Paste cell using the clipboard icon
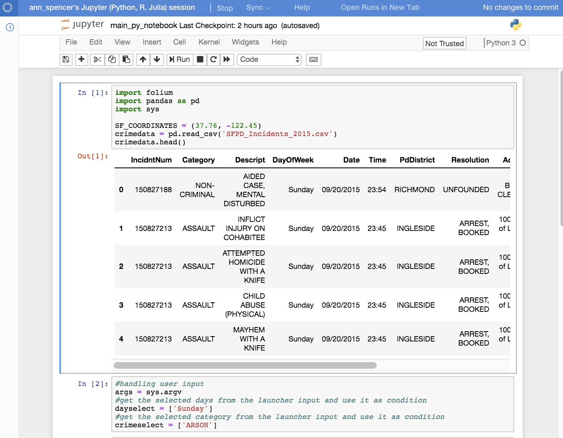 click(x=126, y=59)
